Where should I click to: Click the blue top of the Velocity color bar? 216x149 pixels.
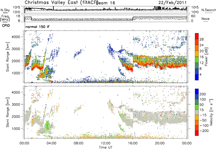pyautogui.click(x=197, y=91)
